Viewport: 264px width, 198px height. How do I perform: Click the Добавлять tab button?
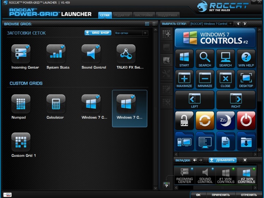tap(223, 160)
